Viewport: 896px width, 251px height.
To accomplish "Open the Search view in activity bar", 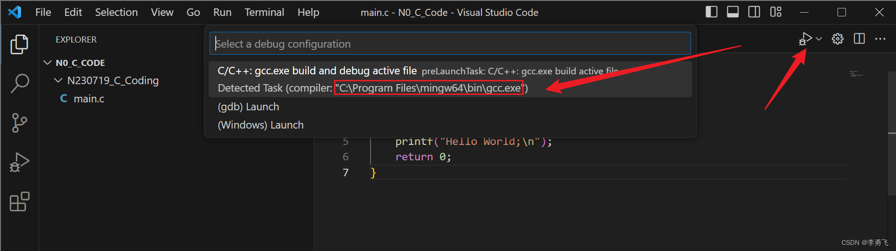I will (19, 84).
